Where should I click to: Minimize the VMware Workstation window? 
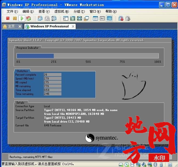click(x=162, y=5)
